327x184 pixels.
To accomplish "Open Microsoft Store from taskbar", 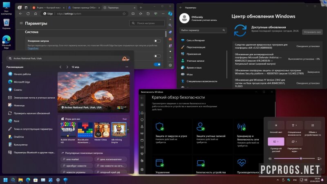I will 36,180.
